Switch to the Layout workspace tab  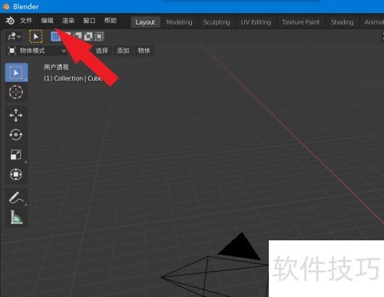[x=145, y=22]
